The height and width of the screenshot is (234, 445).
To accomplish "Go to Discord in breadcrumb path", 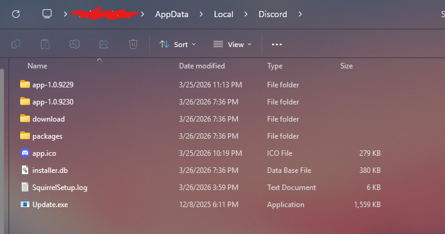I will 273,14.
